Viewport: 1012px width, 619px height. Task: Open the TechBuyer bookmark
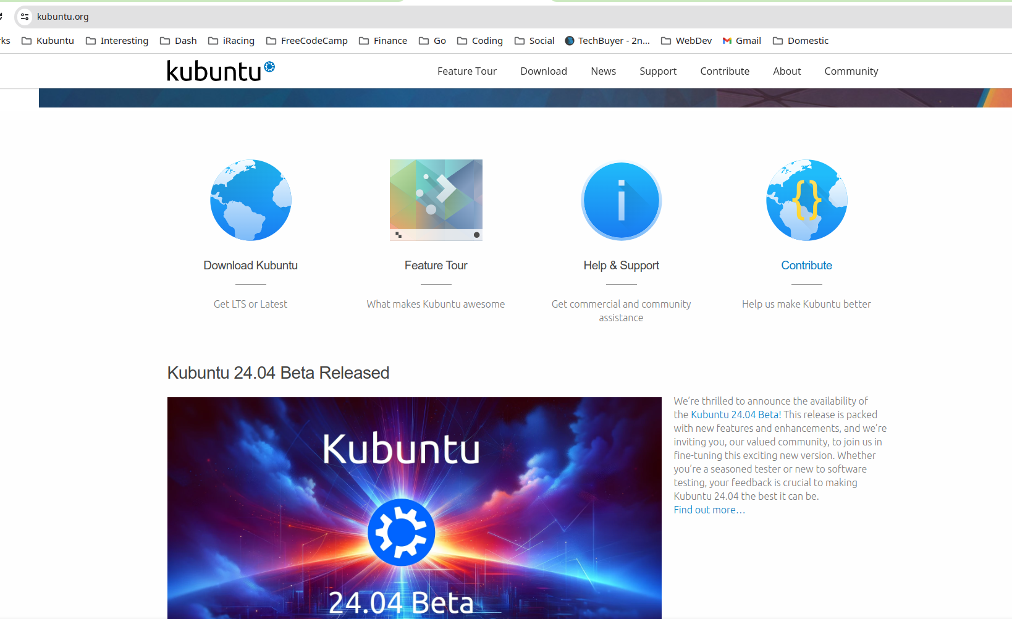click(607, 41)
